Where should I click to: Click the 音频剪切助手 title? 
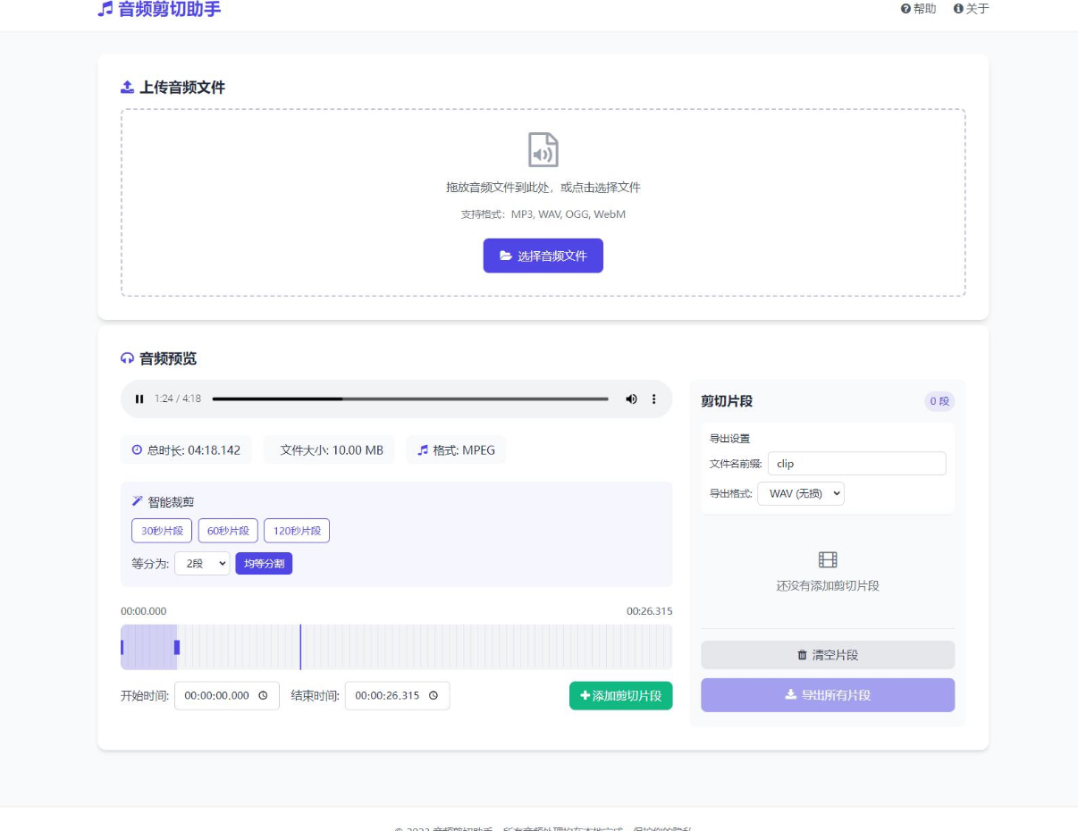tap(170, 9)
